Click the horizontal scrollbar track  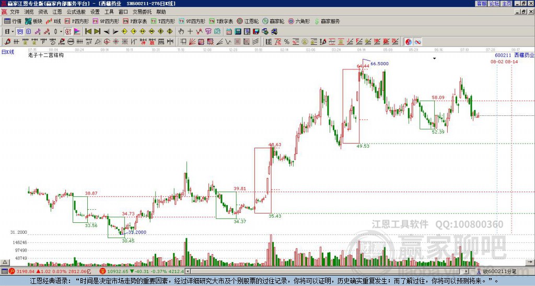(x=328, y=271)
